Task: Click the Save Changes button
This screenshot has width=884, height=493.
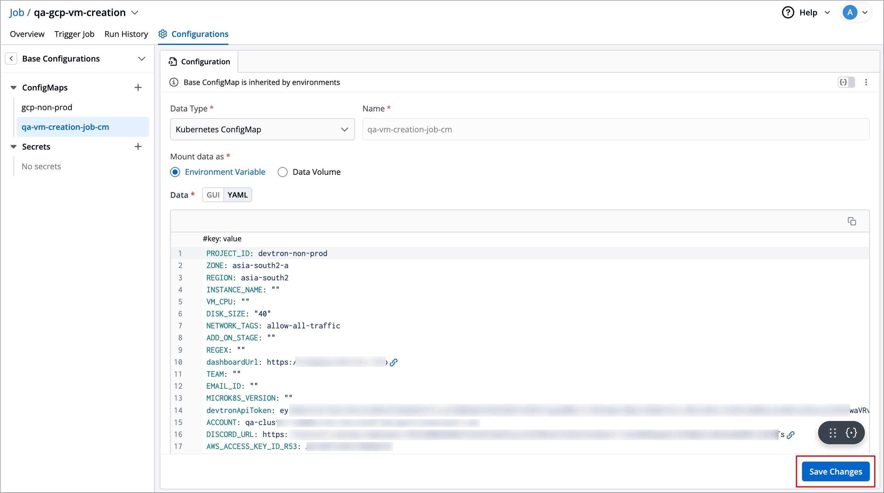Action: point(835,472)
